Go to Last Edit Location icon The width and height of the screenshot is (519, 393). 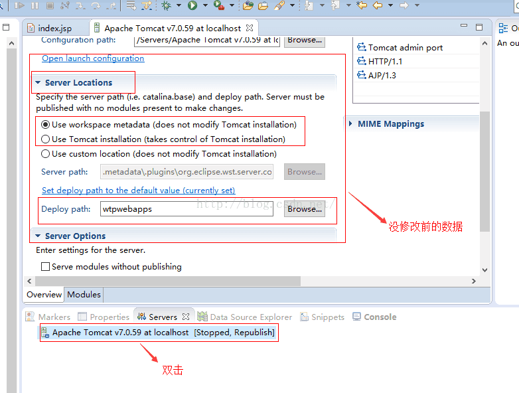[x=362, y=5]
